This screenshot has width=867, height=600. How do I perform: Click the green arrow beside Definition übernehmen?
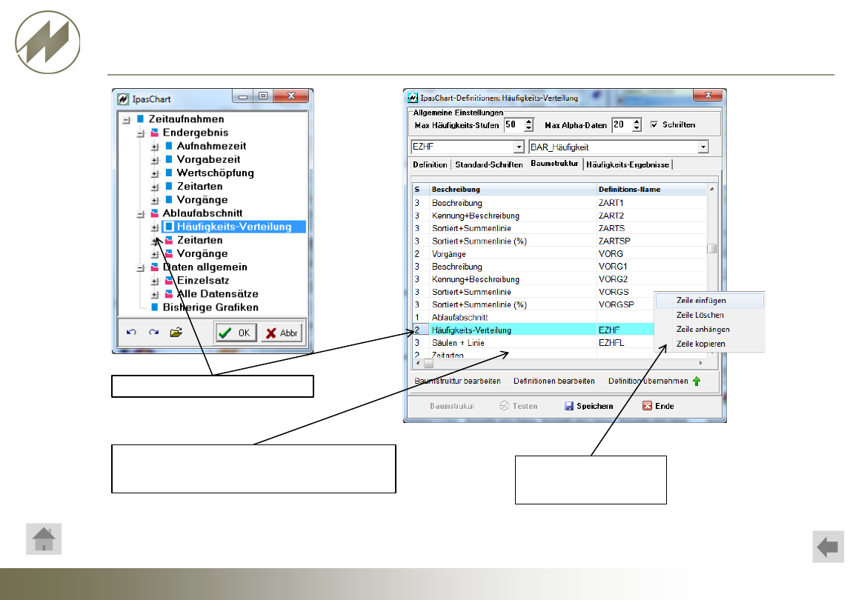pyautogui.click(x=697, y=381)
